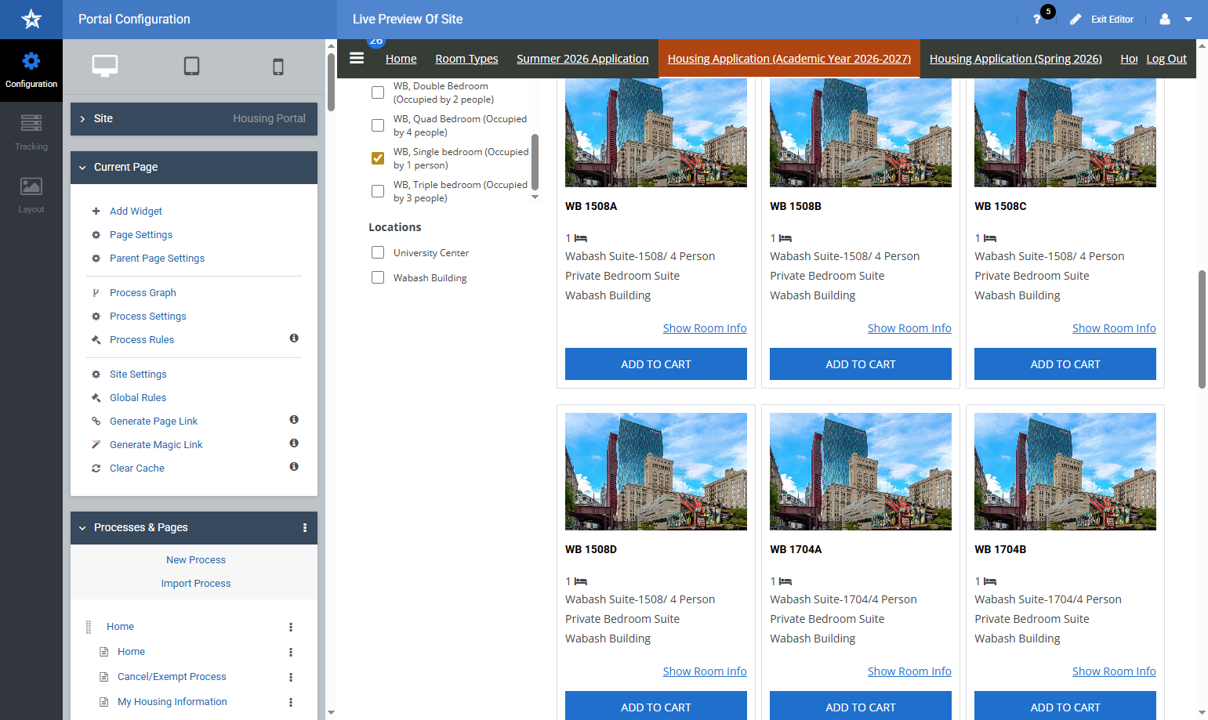This screenshot has width=1208, height=720.
Task: Open the help question mark icon
Action: point(1037,20)
